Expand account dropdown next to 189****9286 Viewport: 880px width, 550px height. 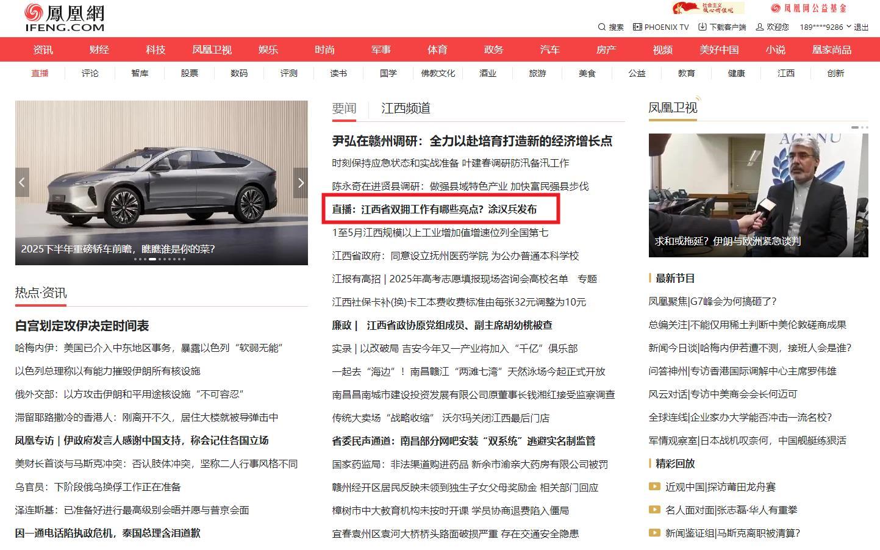(848, 27)
